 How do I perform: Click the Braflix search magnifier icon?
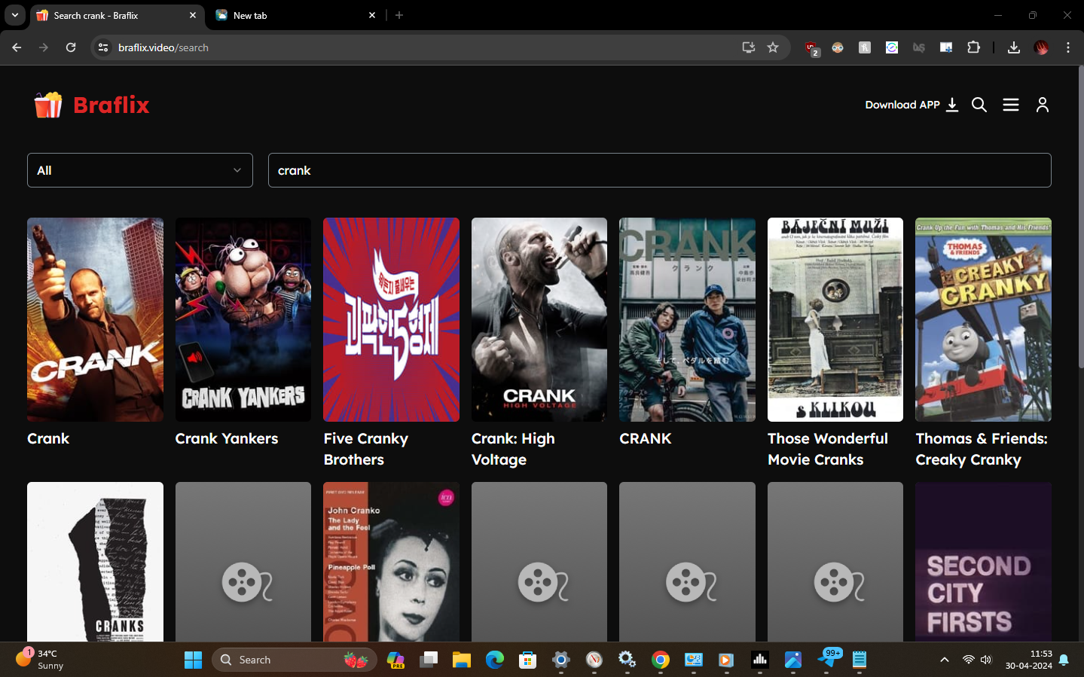(x=979, y=105)
